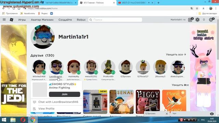The height and width of the screenshot is (123, 219).
Task: Launch Opera from the taskbar
Action: point(23,120)
